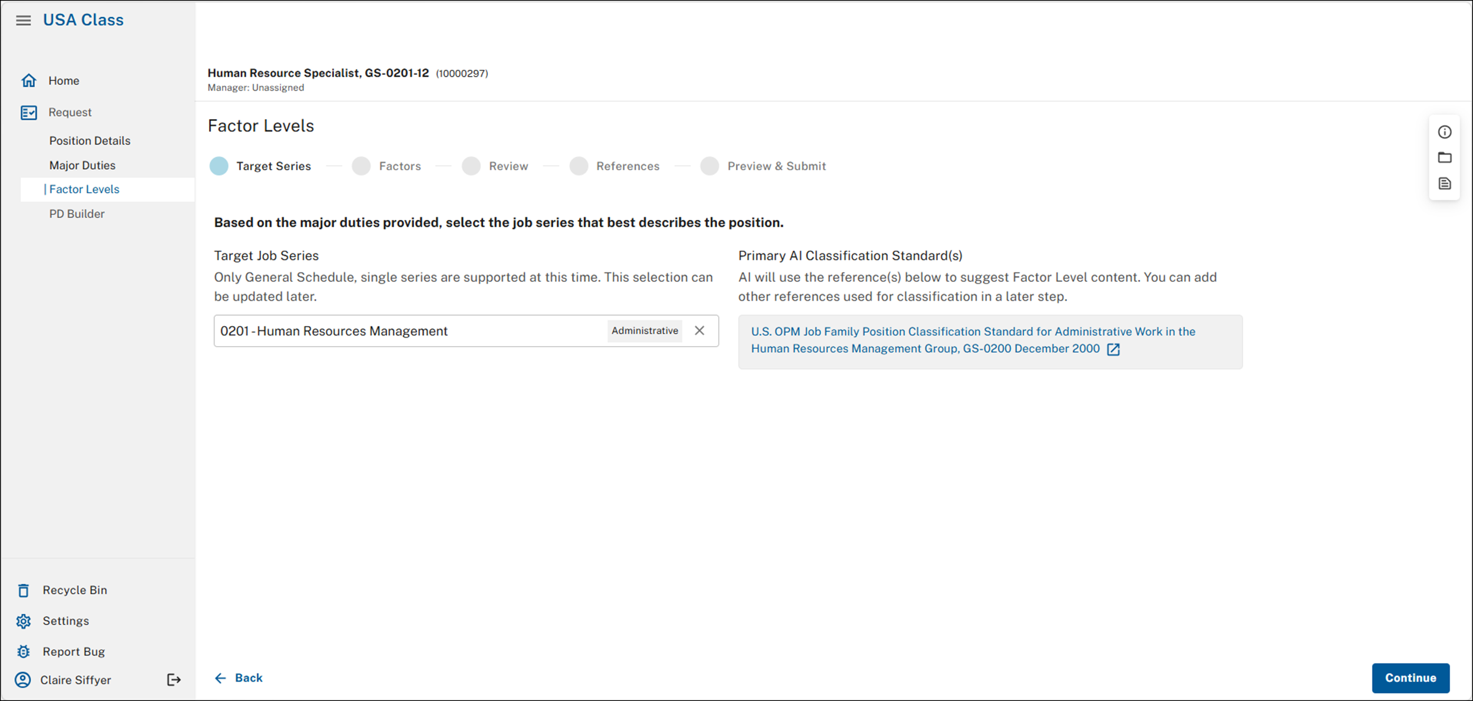Clear the selected job series X
This screenshot has width=1473, height=701.
click(699, 331)
